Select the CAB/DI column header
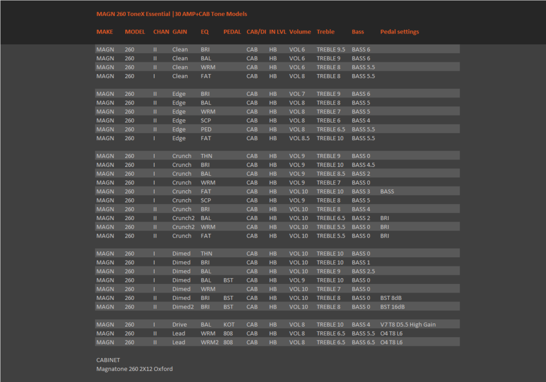 (256, 31)
